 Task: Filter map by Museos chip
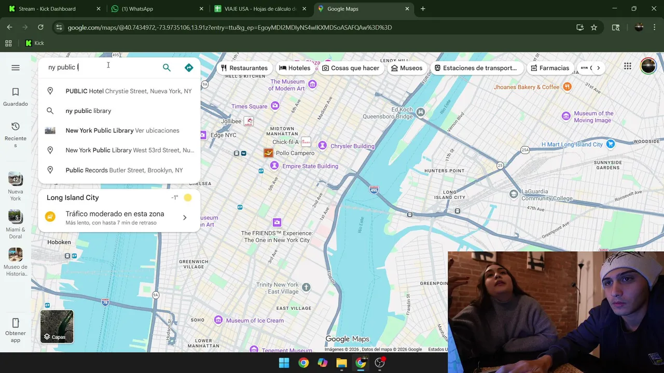[407, 68]
